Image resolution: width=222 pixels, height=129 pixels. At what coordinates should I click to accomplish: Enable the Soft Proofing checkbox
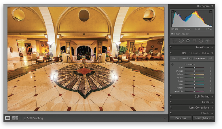(25, 118)
